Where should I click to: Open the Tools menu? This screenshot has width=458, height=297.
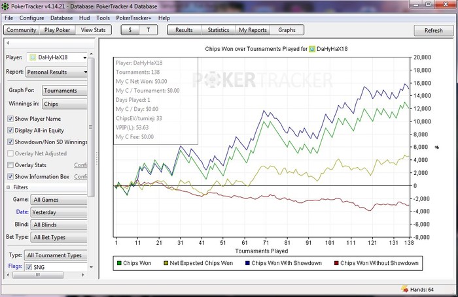(x=103, y=18)
